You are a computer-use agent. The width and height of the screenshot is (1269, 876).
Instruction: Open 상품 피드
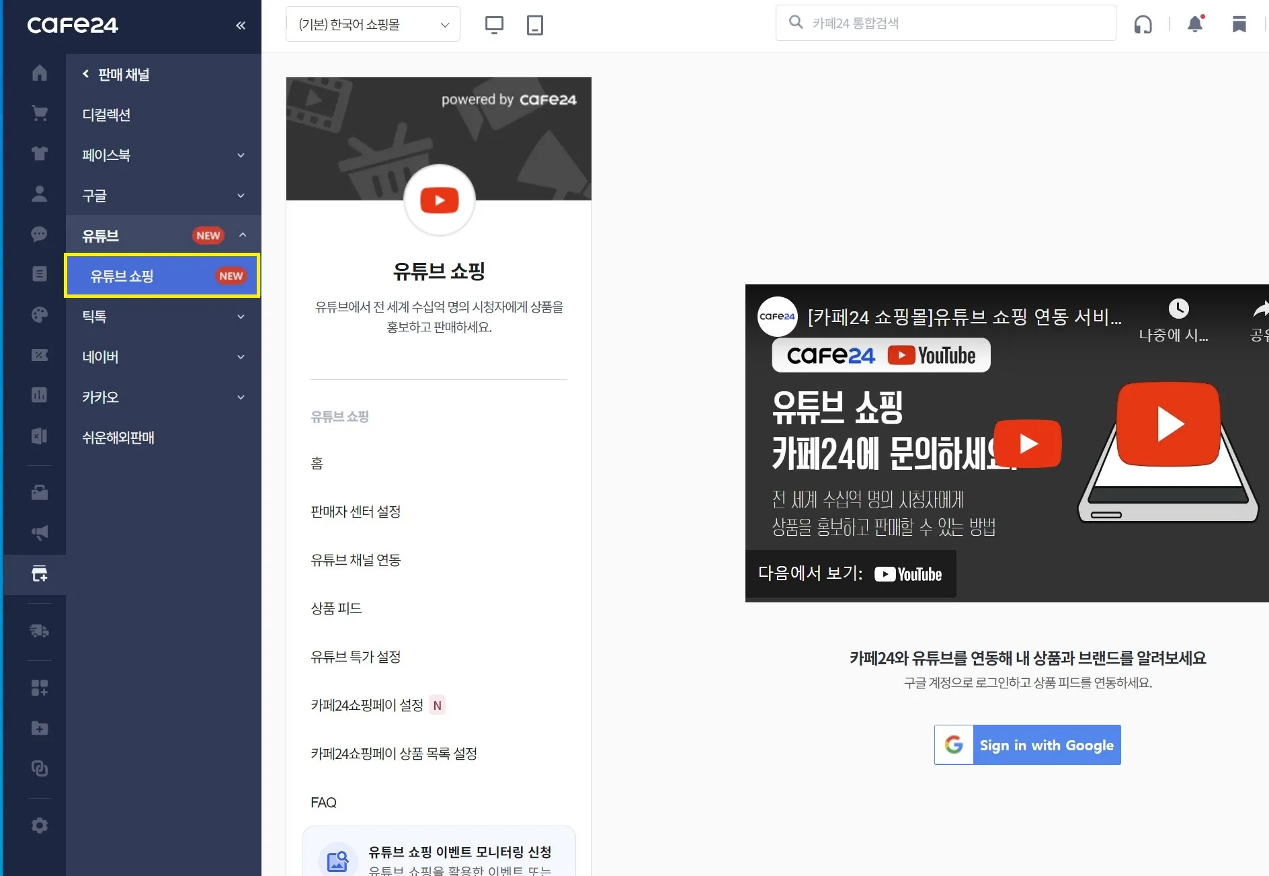336,608
